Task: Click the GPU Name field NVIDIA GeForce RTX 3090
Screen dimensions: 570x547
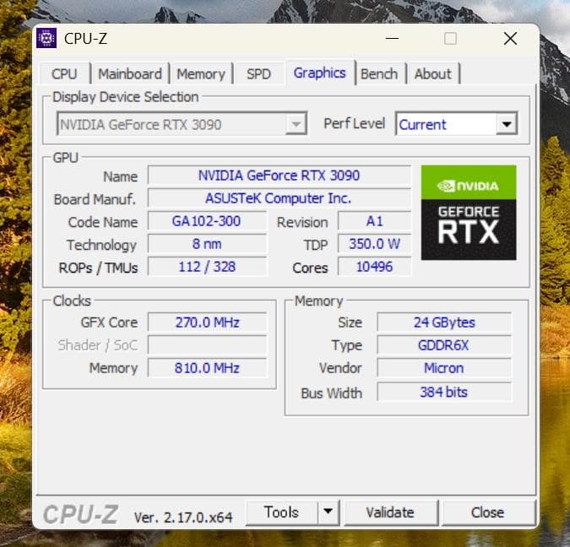Action: [x=279, y=176]
